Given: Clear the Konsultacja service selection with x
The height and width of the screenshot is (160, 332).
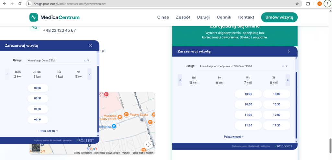Looking at the screenshot, I should [84, 61].
